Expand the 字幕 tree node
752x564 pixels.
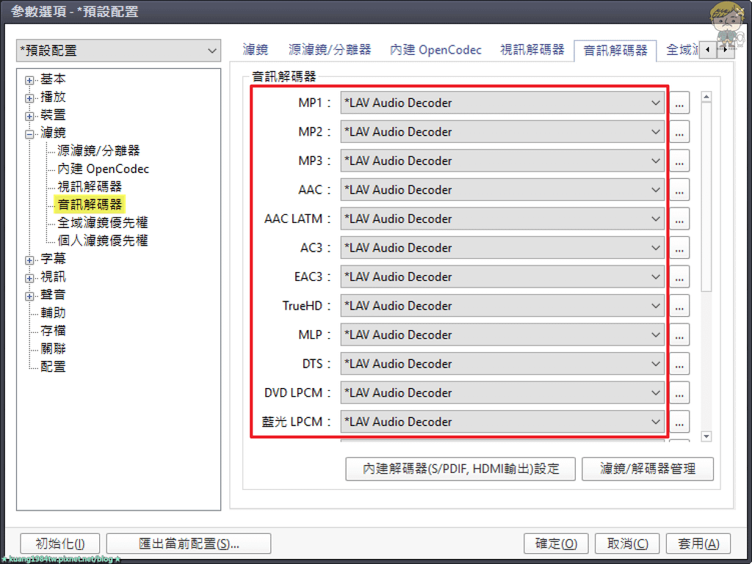29,260
